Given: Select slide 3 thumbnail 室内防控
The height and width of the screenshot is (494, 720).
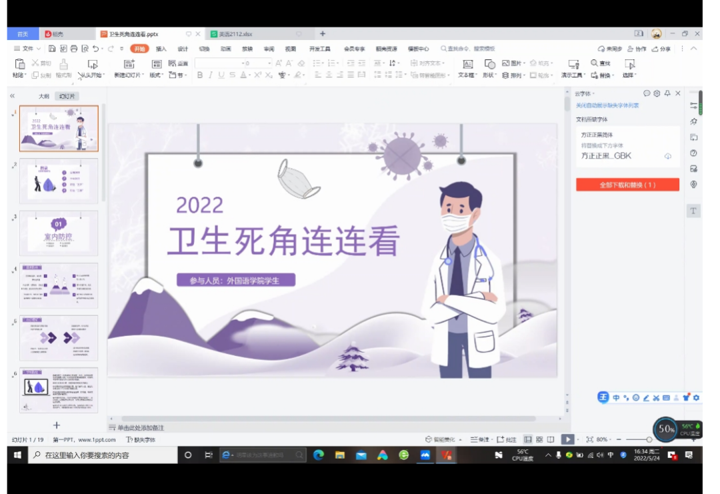Looking at the screenshot, I should [59, 233].
